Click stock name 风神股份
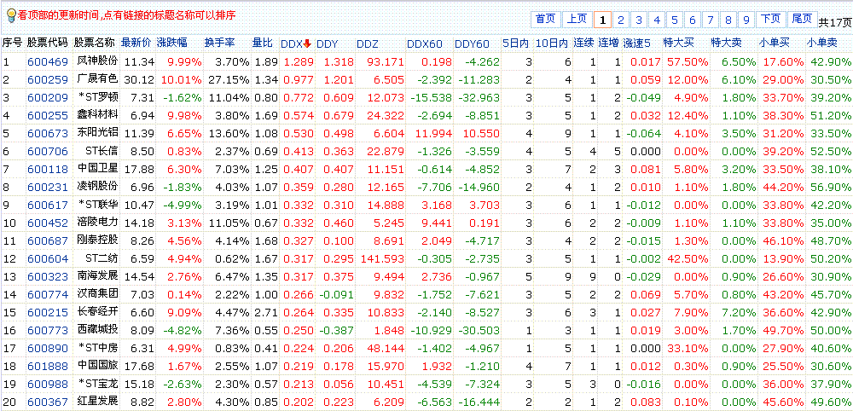Image resolution: width=853 pixels, height=411 pixels. coord(97,61)
